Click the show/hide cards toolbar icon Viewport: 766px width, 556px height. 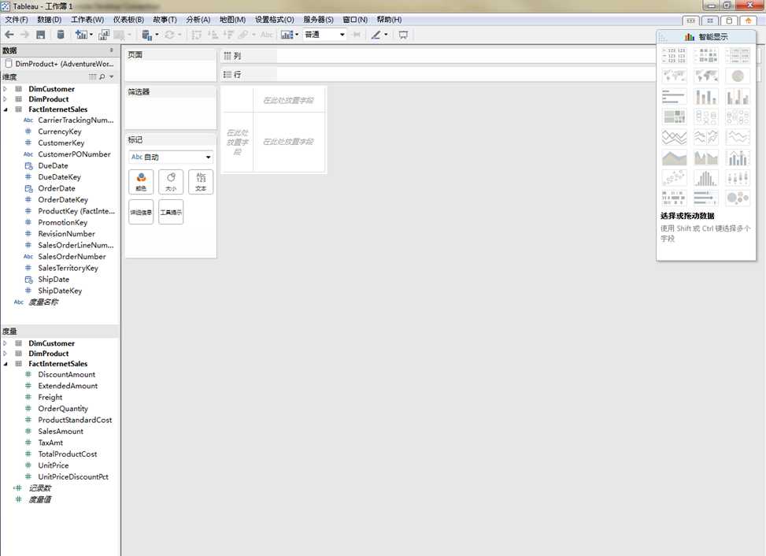[x=287, y=35]
